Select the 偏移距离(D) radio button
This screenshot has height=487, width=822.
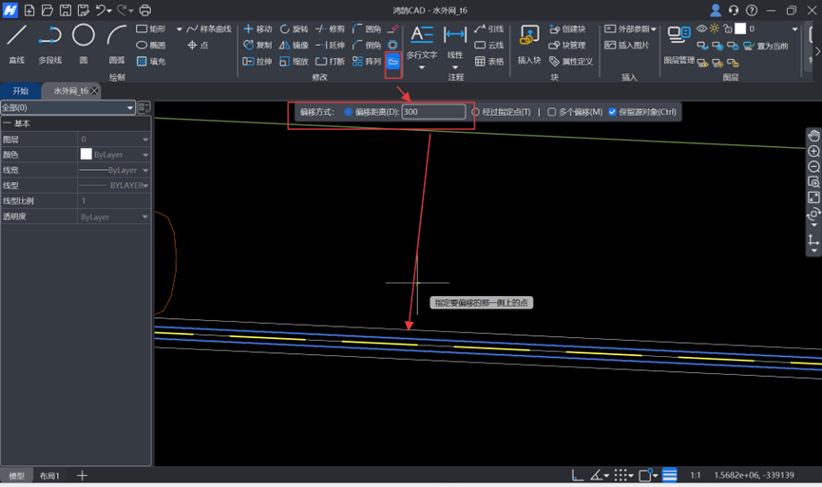click(349, 112)
